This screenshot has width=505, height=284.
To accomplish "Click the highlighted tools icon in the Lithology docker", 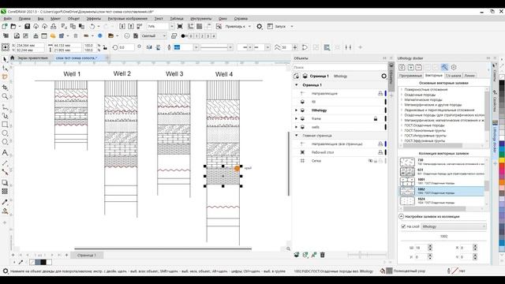I will click(x=444, y=67).
